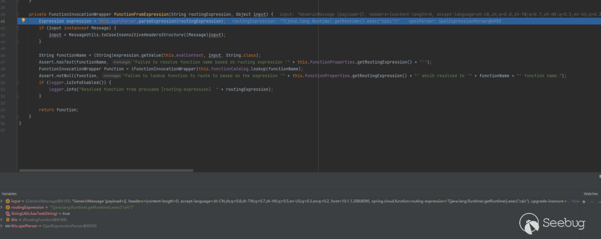The image size is (601, 239).
Task: Fold the 'if (logger.isInfoEnabled())' block
Action: (x=18, y=82)
